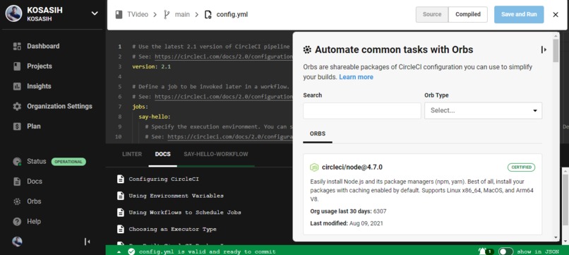569x255 pixels.
Task: Open circleci/node@4.7.0 orb title
Action: coord(352,167)
